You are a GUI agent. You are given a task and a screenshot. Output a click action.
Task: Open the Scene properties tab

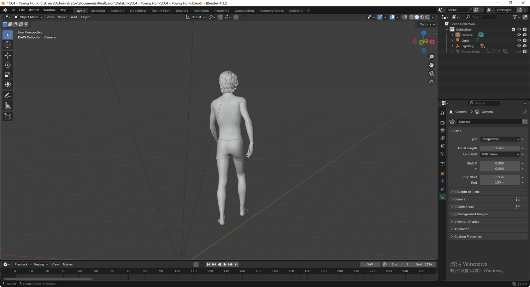[442, 146]
